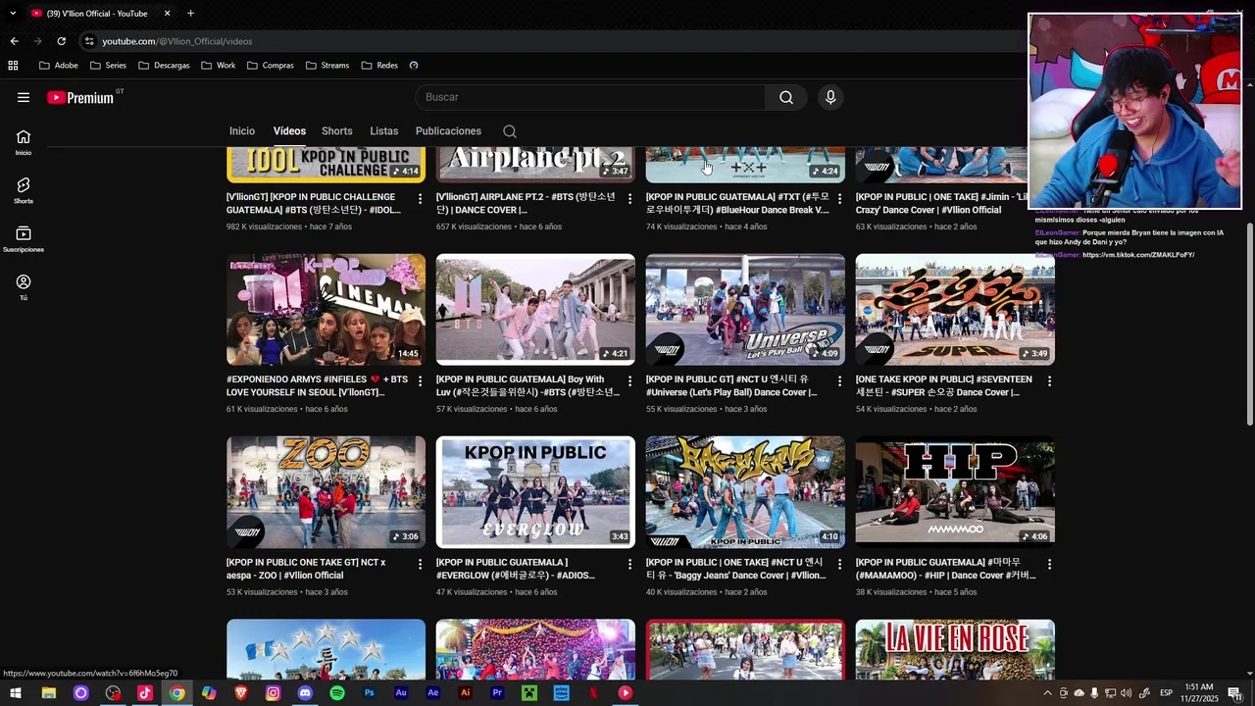Image resolution: width=1255 pixels, height=706 pixels.
Task: Open the notification center with 11 alerts
Action: [1235, 693]
